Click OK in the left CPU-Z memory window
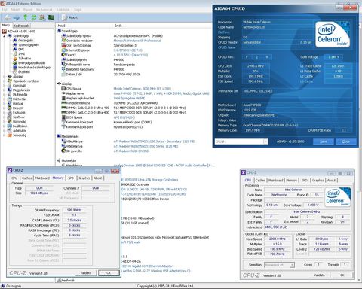362x289 pixels. pos(109,272)
